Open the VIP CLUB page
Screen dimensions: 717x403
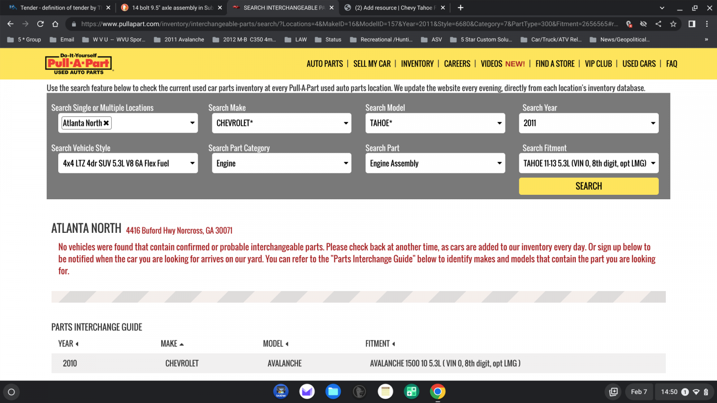point(598,64)
